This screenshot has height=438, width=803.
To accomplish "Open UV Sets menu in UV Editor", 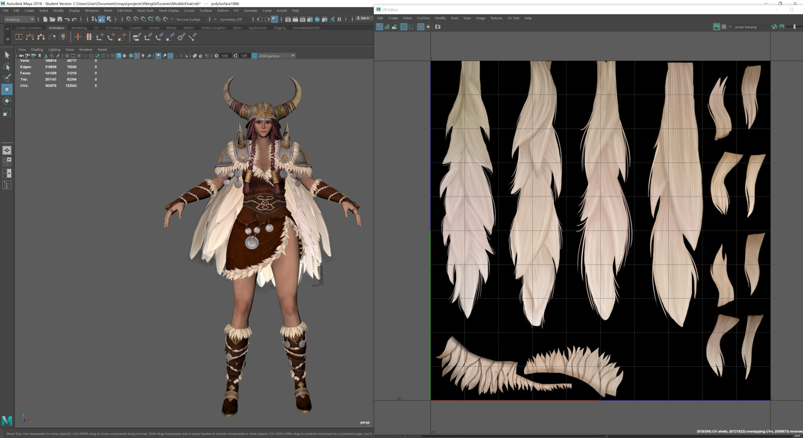I will (x=513, y=18).
